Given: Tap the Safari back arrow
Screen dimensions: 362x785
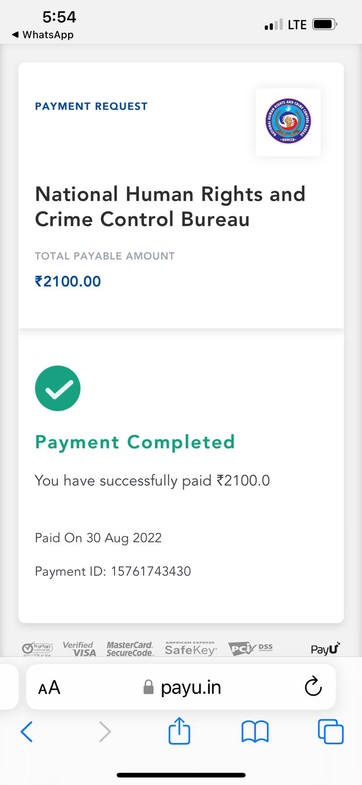Looking at the screenshot, I should point(27,732).
